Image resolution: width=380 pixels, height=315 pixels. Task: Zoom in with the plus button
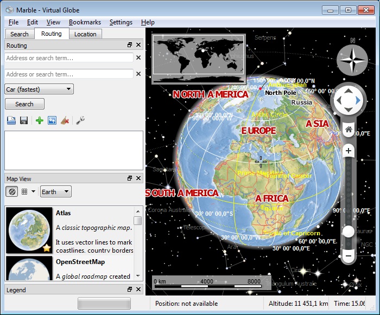click(349, 151)
